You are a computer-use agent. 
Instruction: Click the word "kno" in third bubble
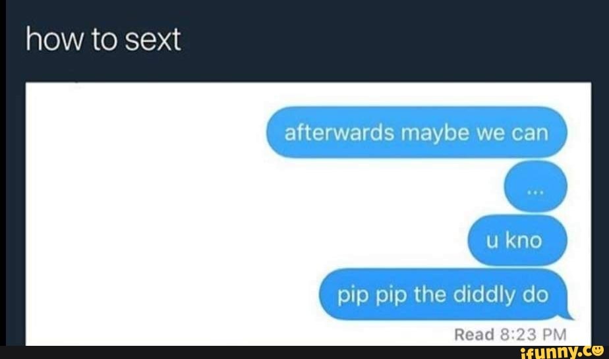click(x=523, y=240)
